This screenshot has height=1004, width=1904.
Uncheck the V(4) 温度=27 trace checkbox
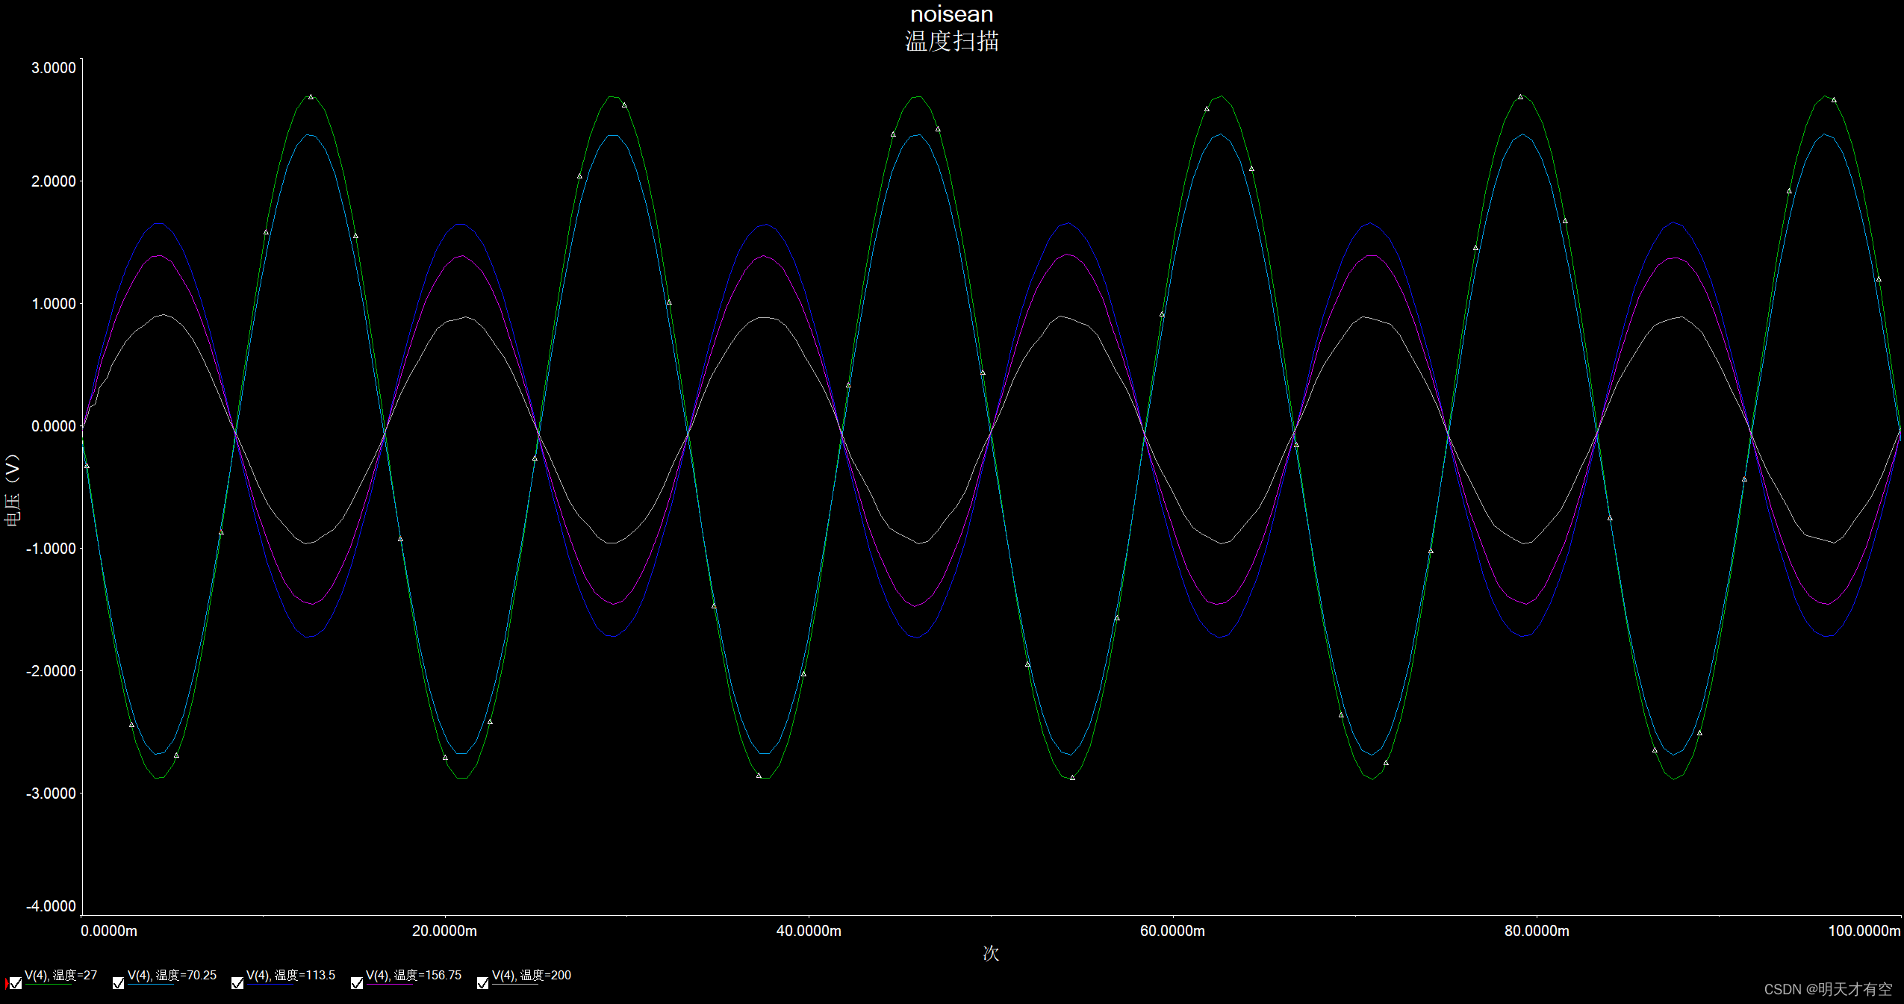(x=16, y=983)
